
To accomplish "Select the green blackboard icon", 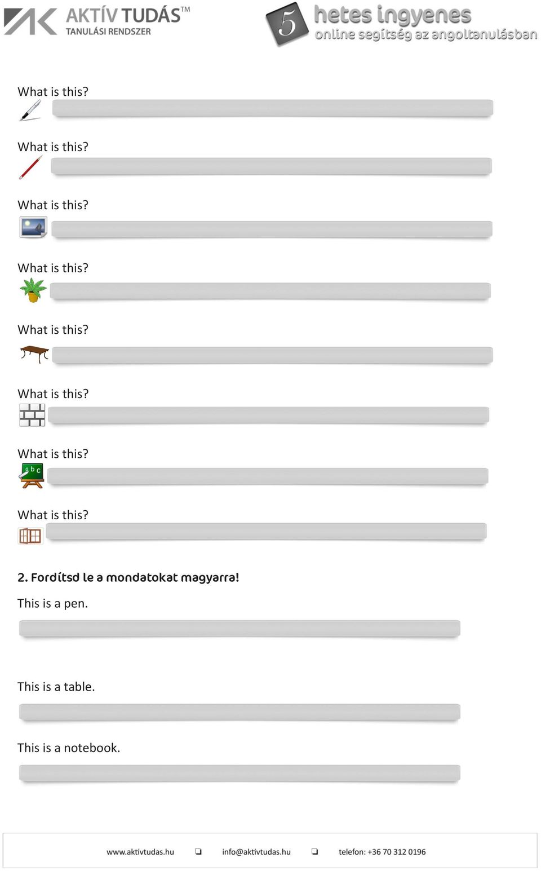I will [x=32, y=475].
